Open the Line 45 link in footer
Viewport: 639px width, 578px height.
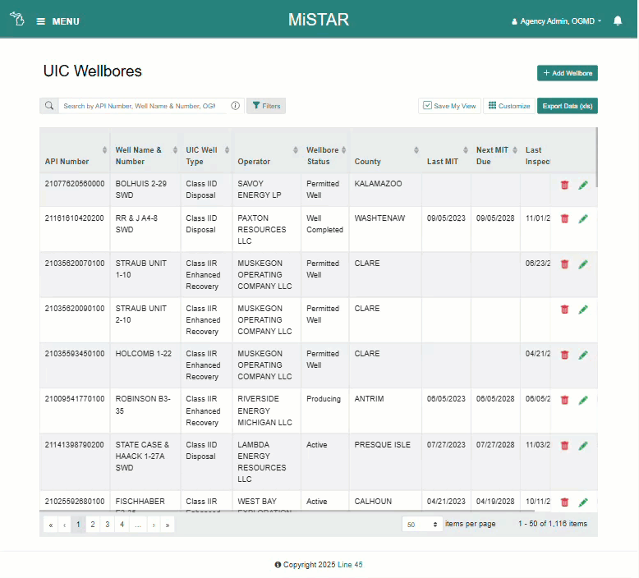click(x=350, y=565)
